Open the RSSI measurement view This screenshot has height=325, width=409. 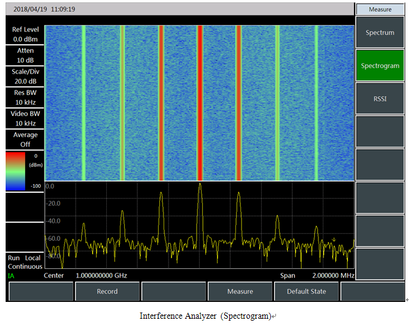click(x=380, y=99)
